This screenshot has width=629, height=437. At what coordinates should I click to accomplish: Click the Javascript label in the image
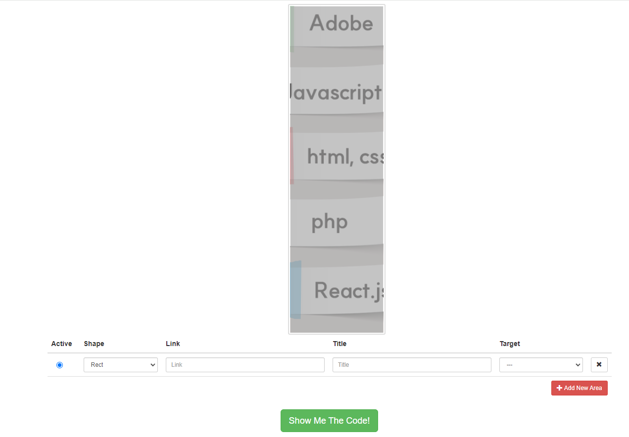pyautogui.click(x=336, y=93)
